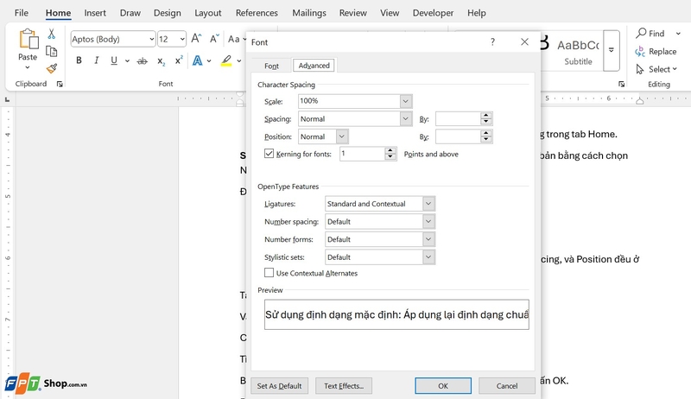Apply Superscript formatting

click(x=179, y=60)
